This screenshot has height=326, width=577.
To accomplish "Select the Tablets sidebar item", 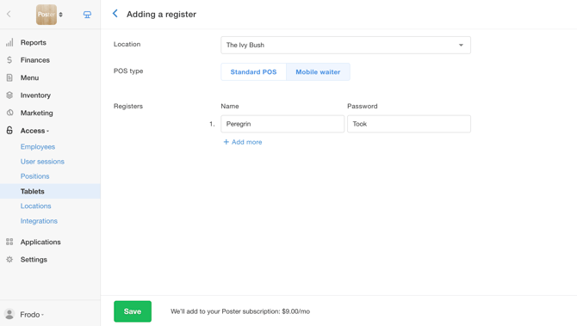I will pos(50,191).
